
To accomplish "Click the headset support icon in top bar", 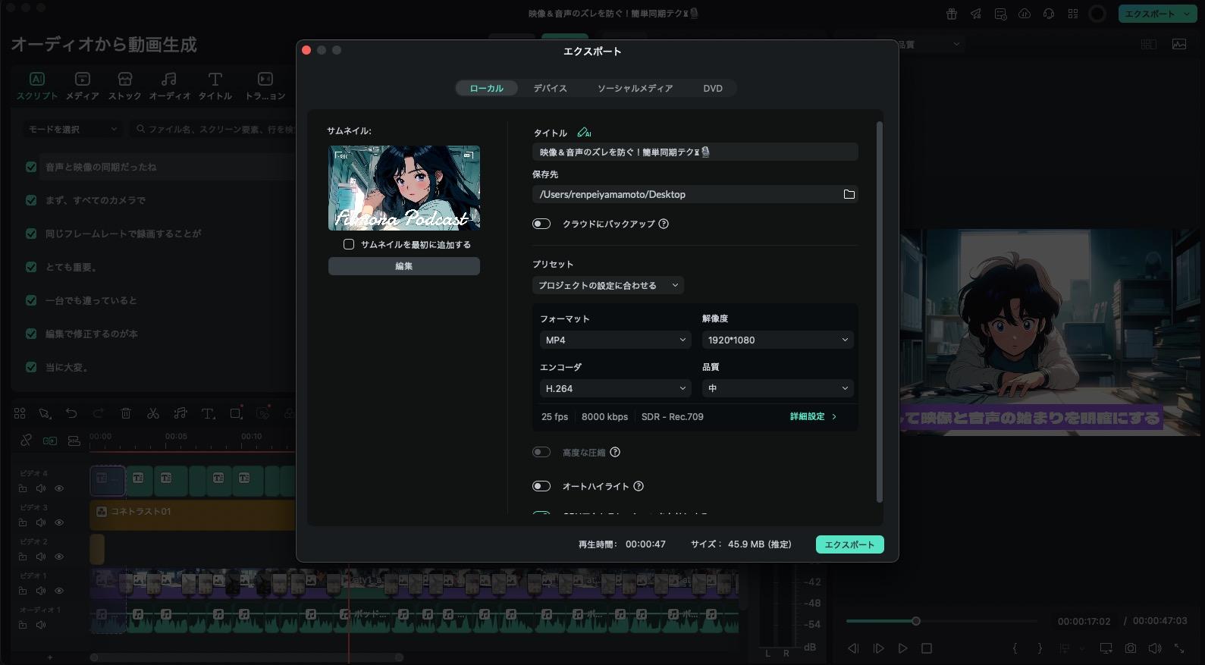I will click(1049, 14).
